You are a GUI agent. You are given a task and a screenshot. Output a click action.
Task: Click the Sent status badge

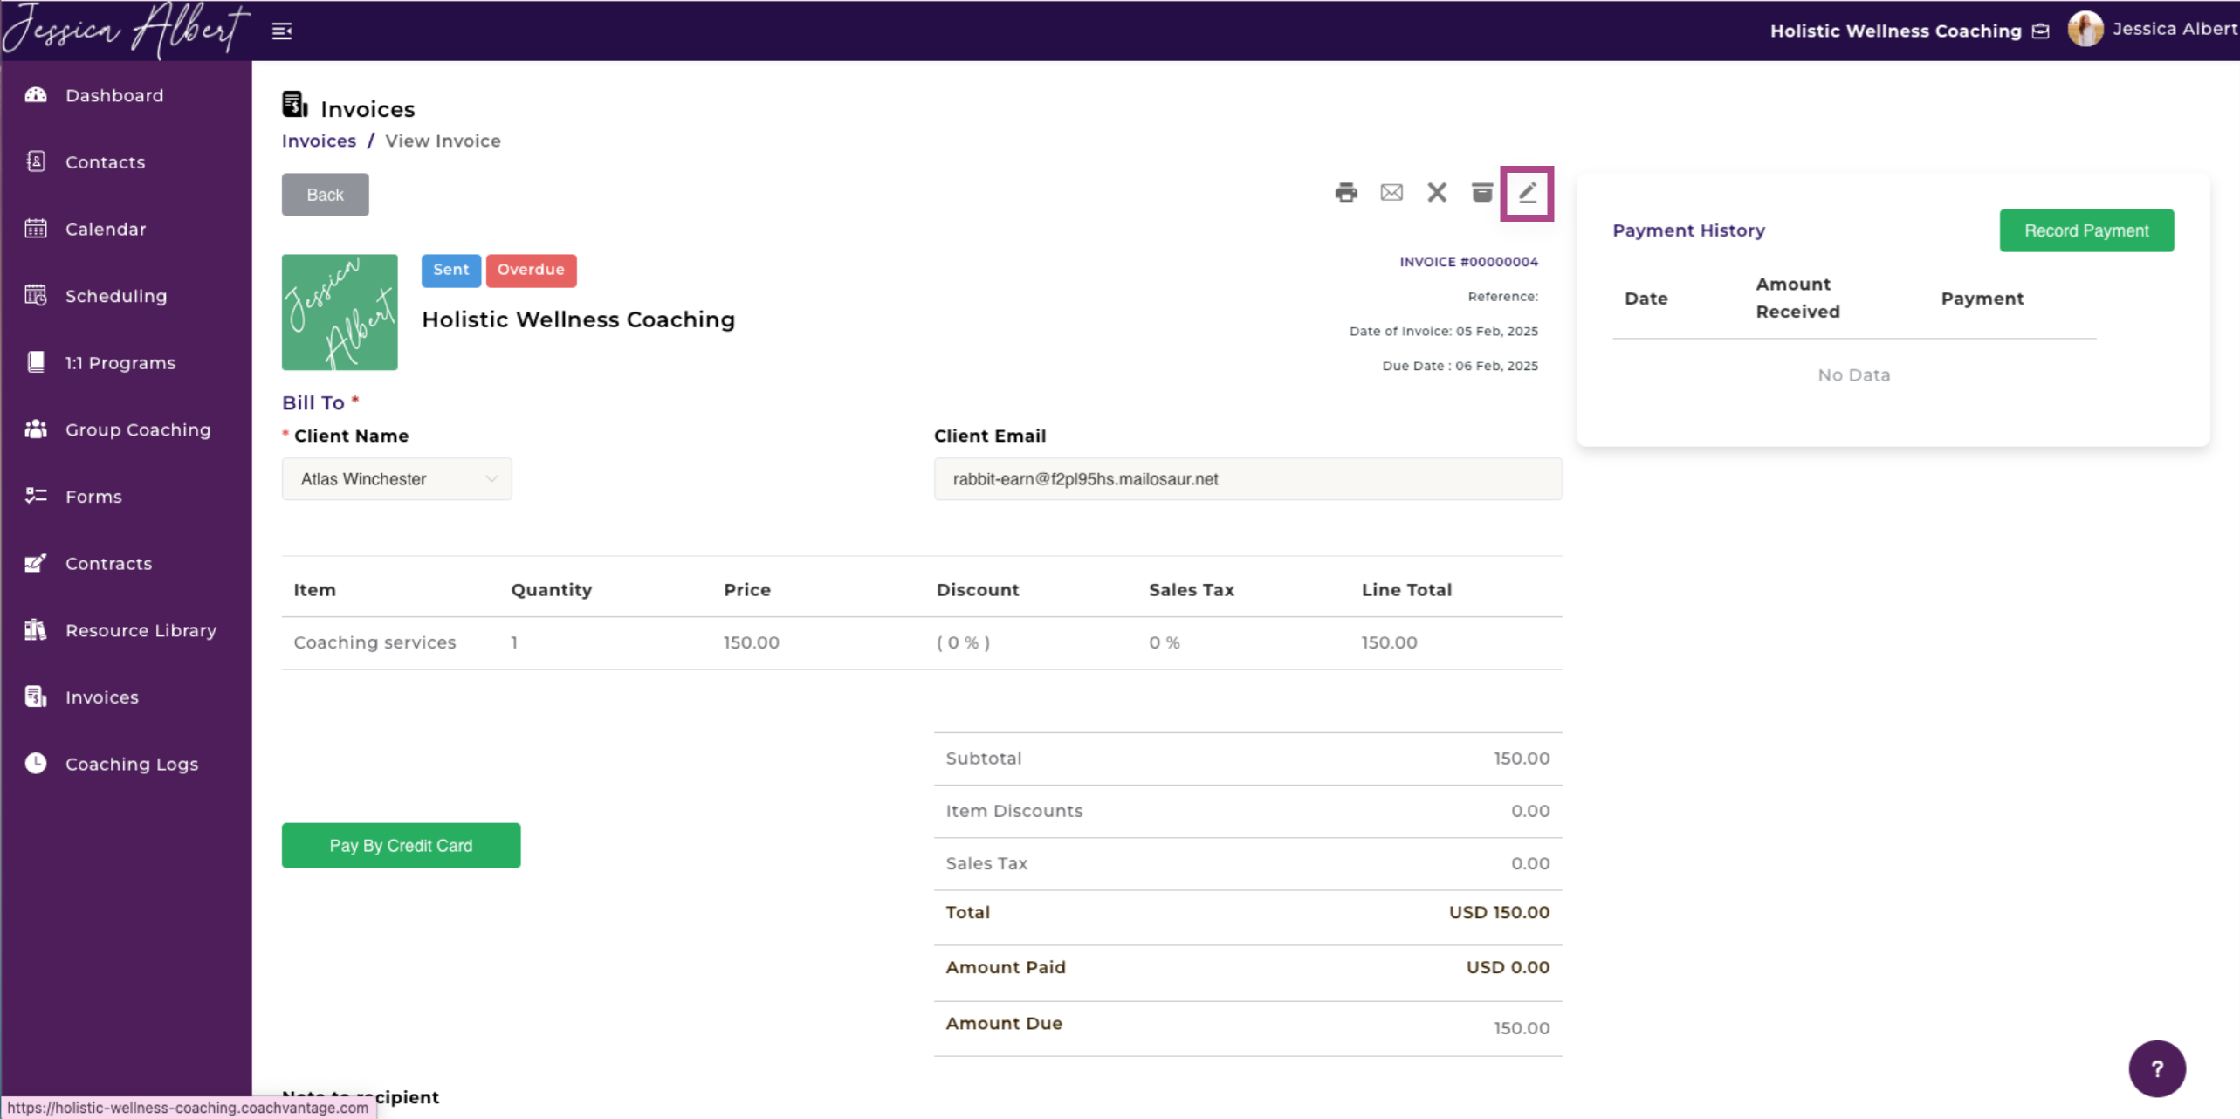pos(450,270)
